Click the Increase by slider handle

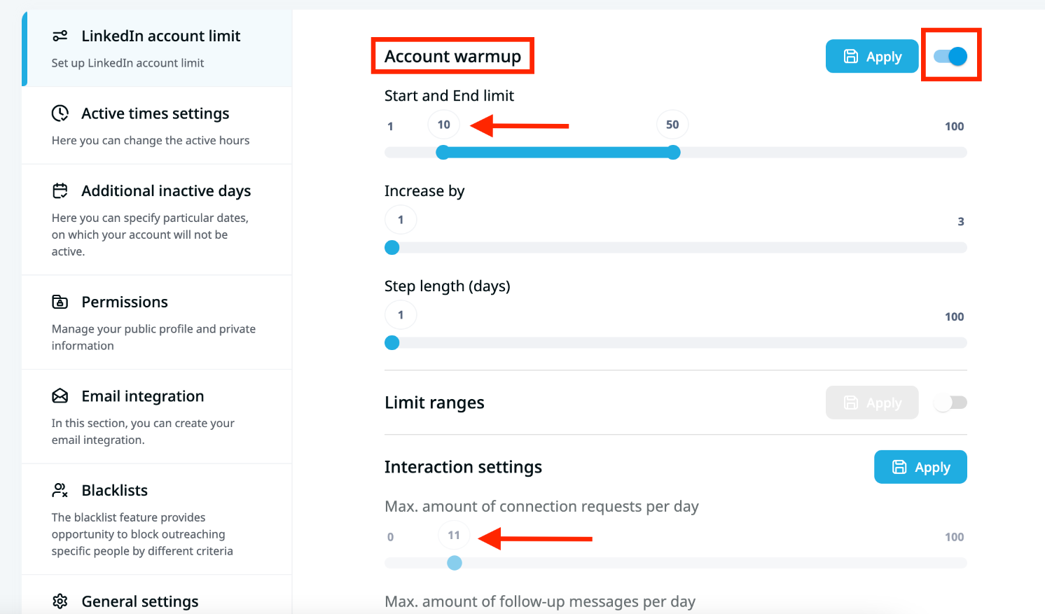(392, 248)
